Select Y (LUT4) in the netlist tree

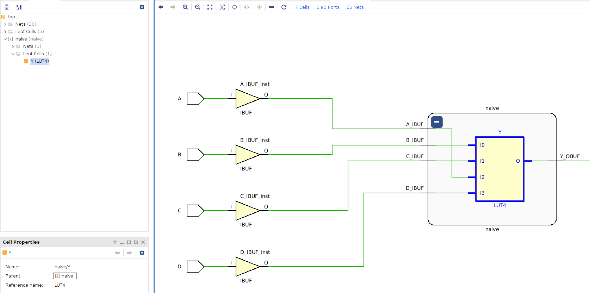[x=39, y=61]
